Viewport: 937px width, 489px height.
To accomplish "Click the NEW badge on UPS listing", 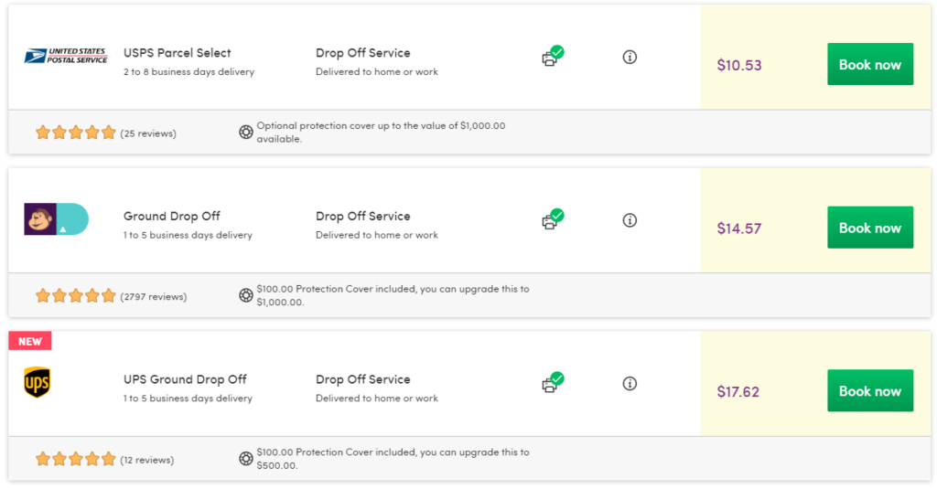I will (30, 341).
